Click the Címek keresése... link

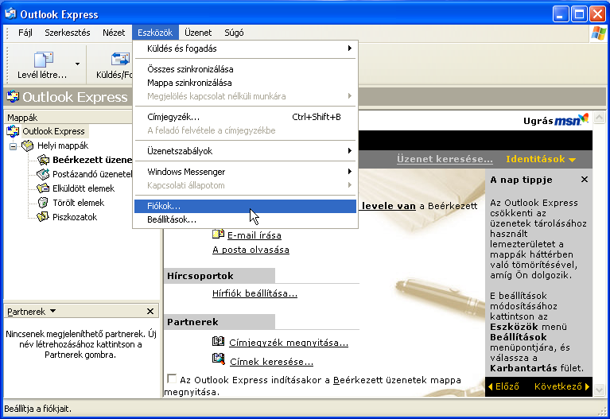pos(271,362)
